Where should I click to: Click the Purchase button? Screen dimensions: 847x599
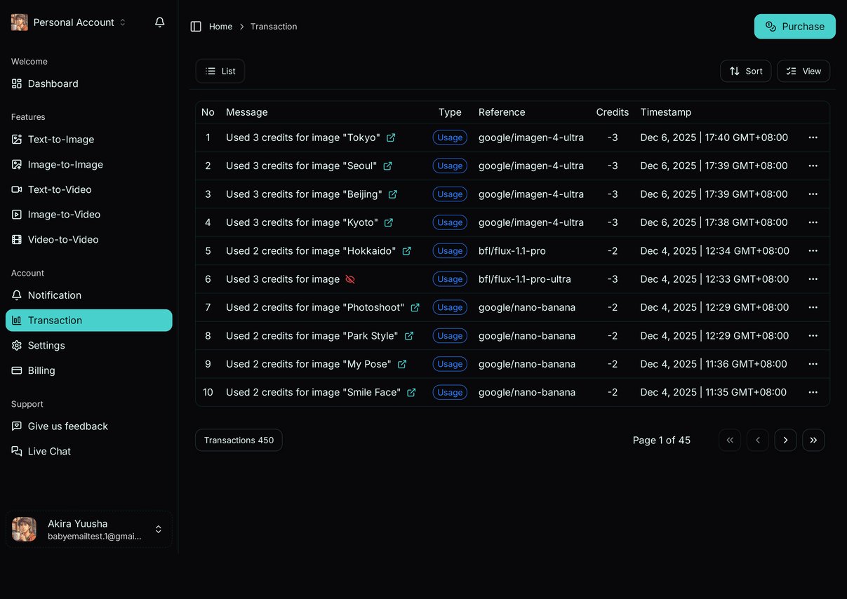[x=794, y=26]
